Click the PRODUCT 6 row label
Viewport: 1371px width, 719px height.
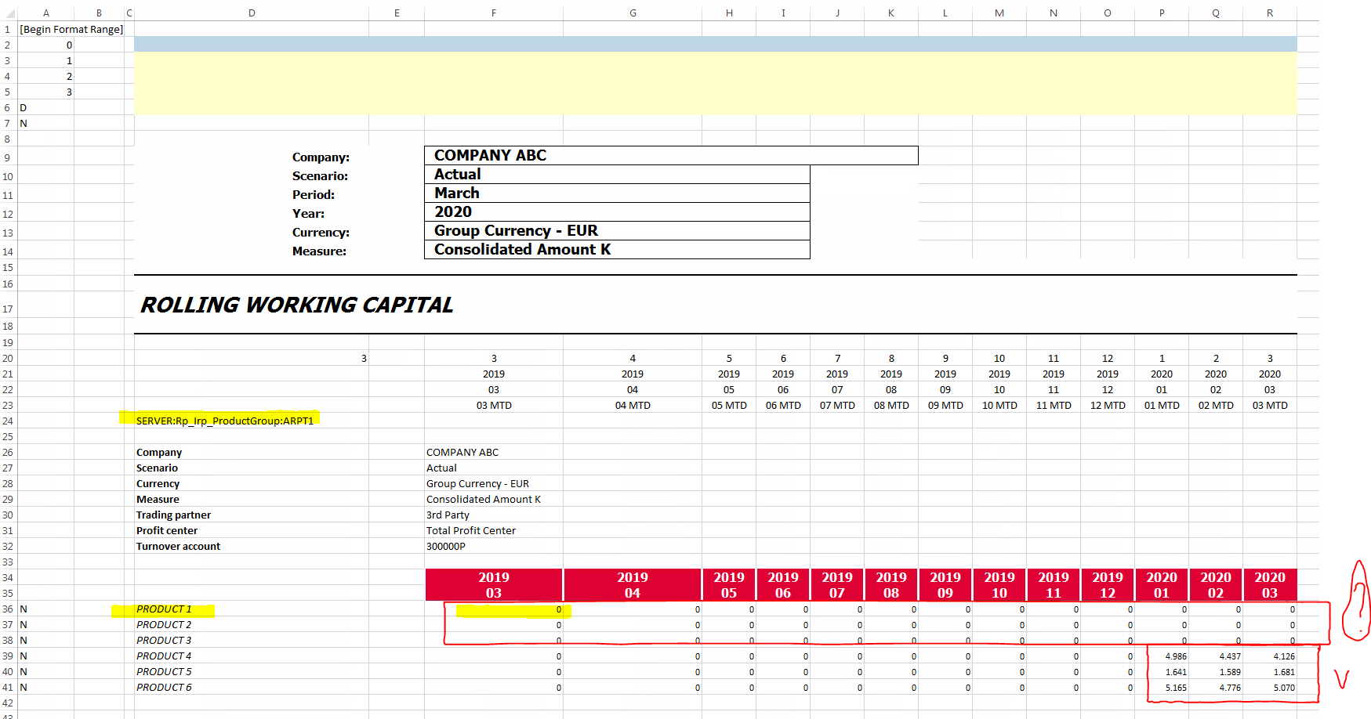164,687
